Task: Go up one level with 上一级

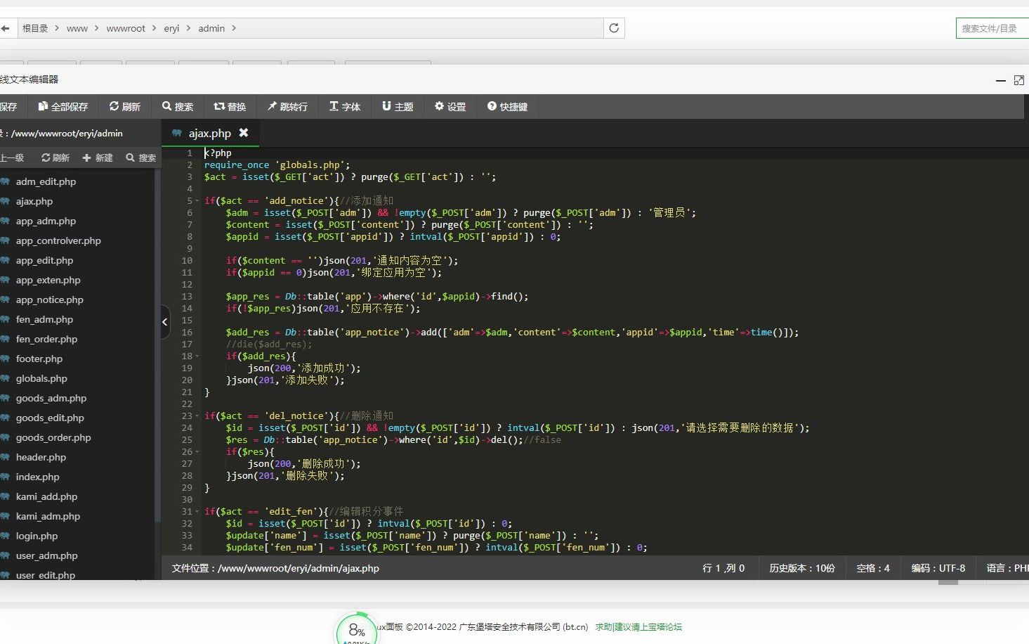Action: pos(12,157)
